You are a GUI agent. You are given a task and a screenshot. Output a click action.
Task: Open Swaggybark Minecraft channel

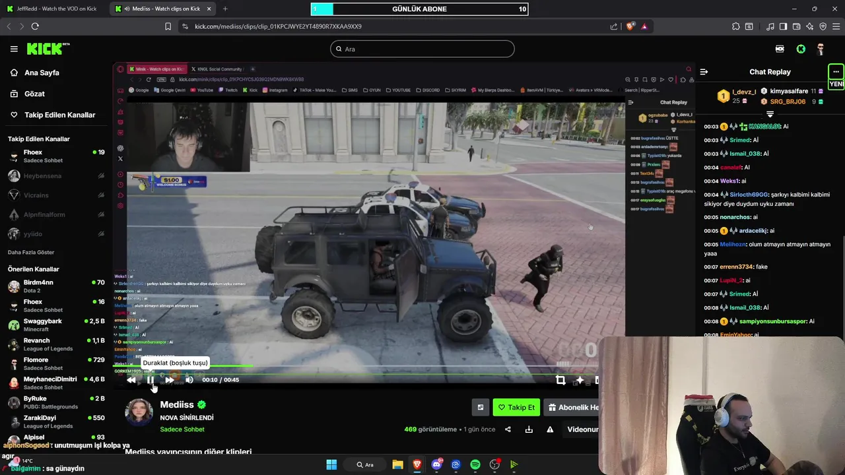coord(56,325)
